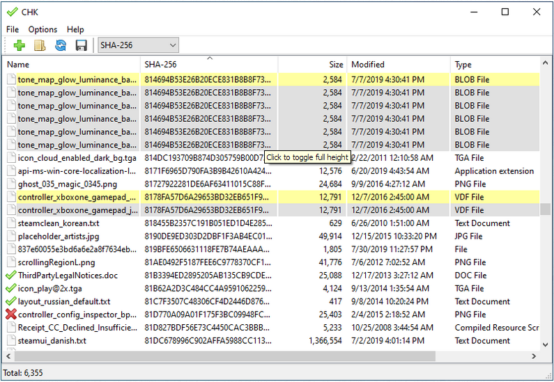Click the file icon beside steamui_danish.txt

click(x=11, y=341)
